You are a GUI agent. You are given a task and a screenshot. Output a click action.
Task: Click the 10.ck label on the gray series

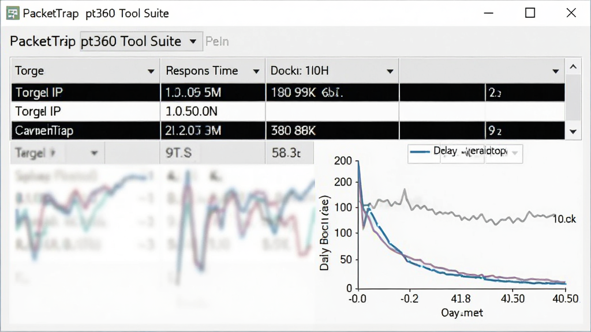point(564,219)
